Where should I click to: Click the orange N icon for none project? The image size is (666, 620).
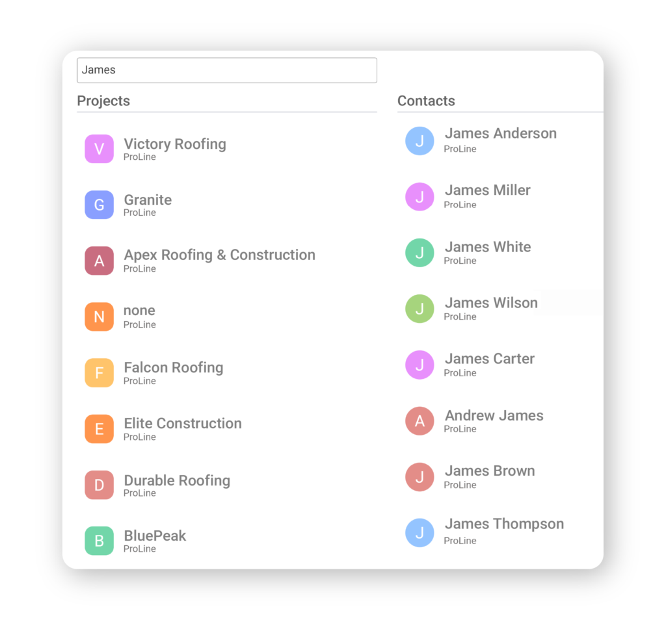[x=99, y=316]
